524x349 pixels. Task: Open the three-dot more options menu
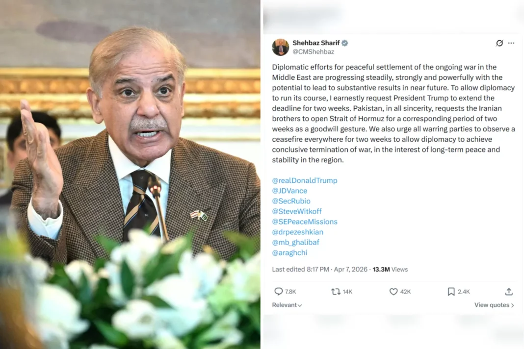point(511,43)
